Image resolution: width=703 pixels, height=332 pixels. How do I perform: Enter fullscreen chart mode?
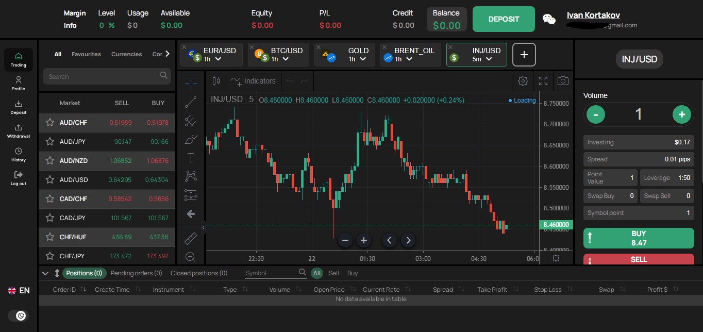(543, 81)
